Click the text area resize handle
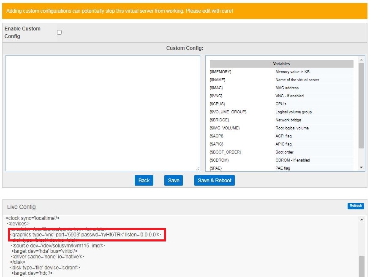370x277 pixels. click(198, 169)
